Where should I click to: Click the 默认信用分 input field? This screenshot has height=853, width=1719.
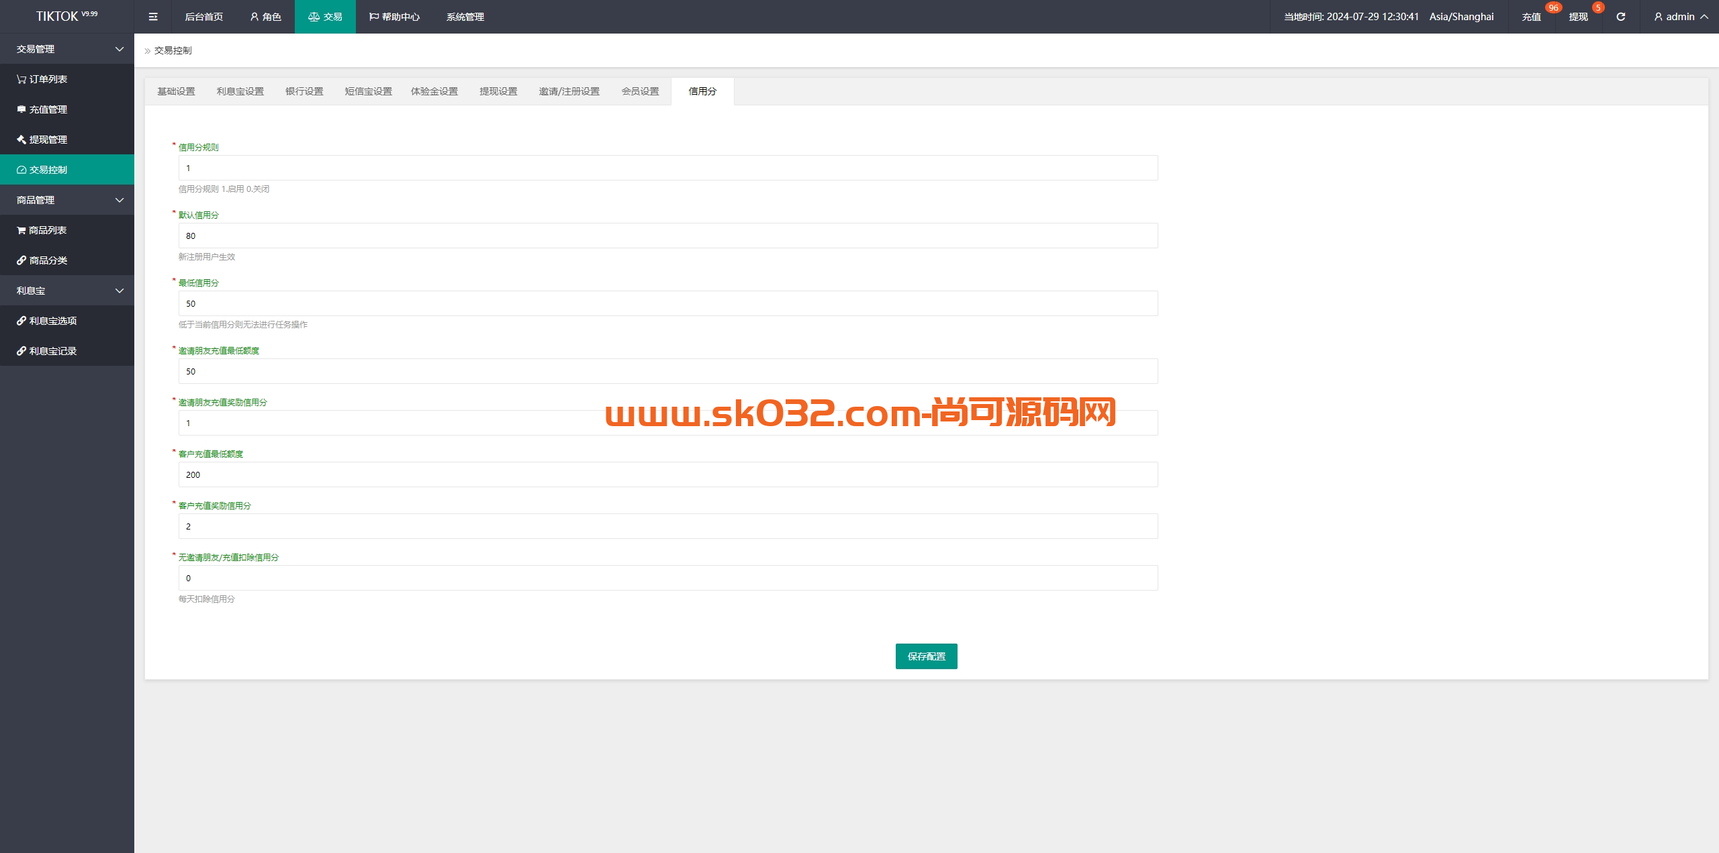(668, 236)
